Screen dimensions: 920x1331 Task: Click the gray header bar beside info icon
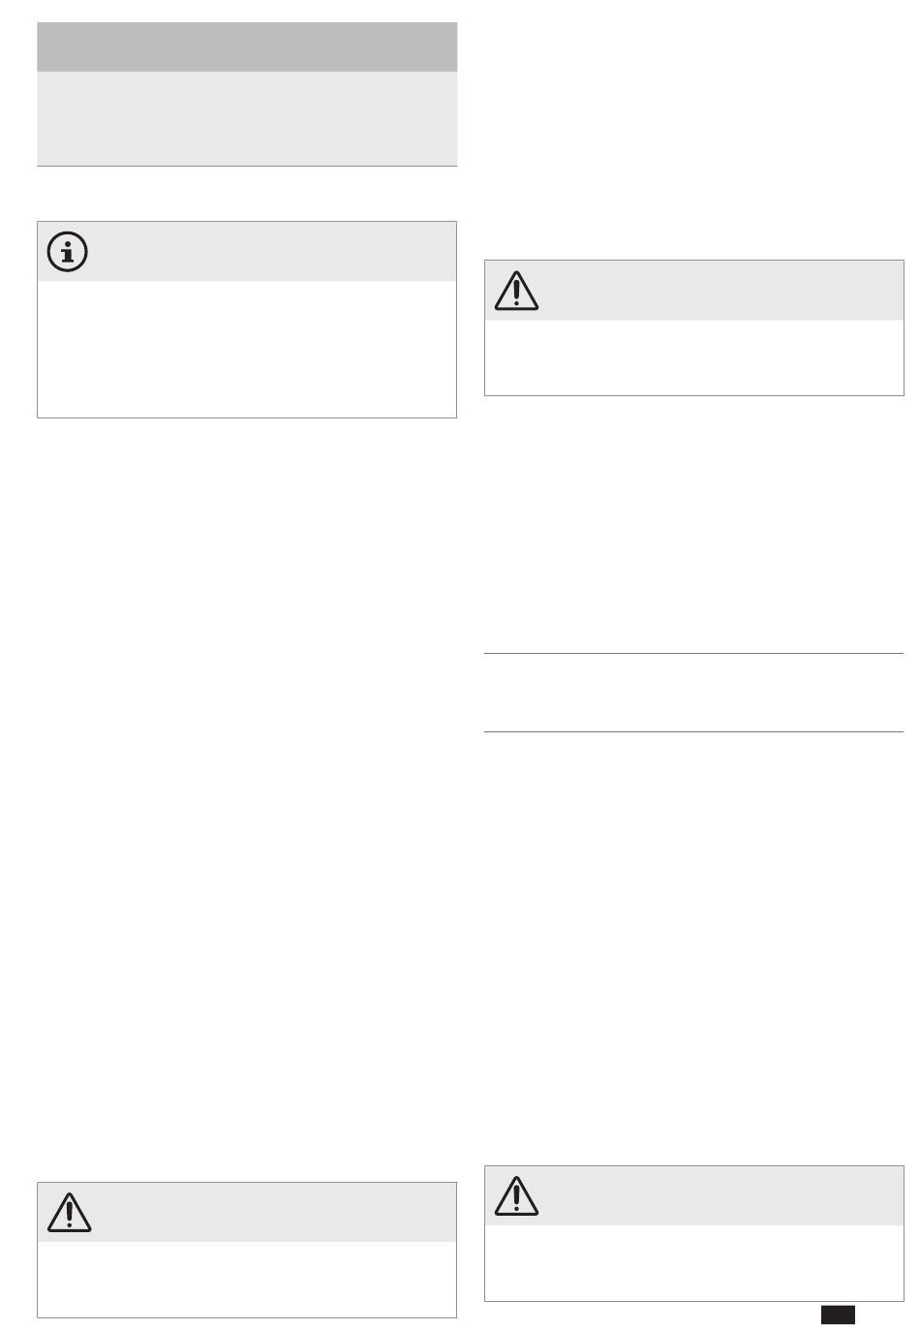[273, 252]
